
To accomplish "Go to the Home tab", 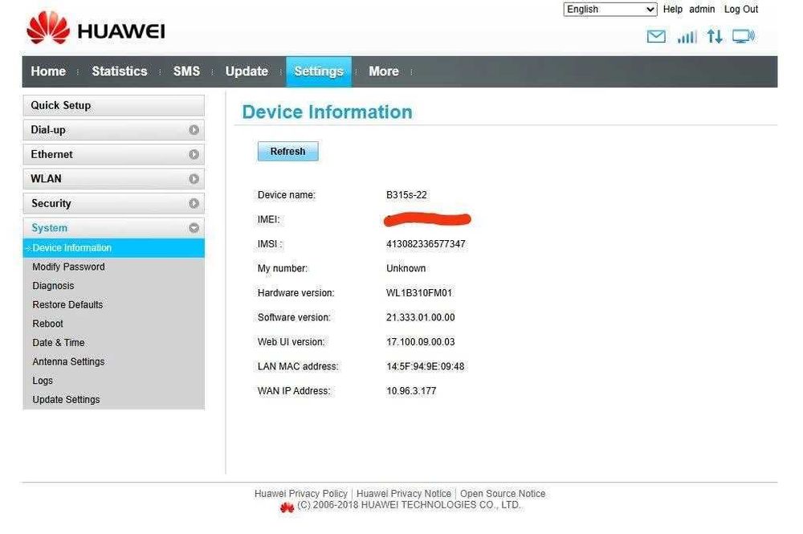I will [48, 71].
